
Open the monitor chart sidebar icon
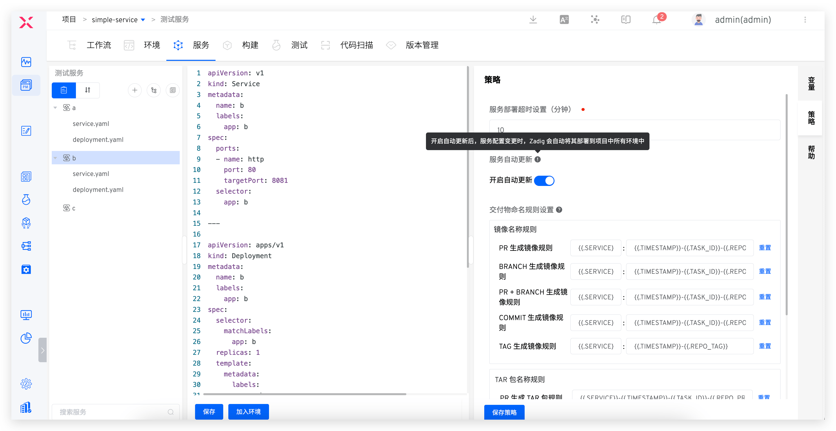pos(26,315)
